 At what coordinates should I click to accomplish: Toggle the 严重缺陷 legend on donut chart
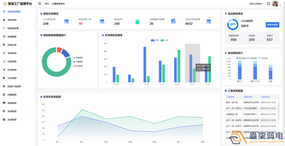[78, 62]
